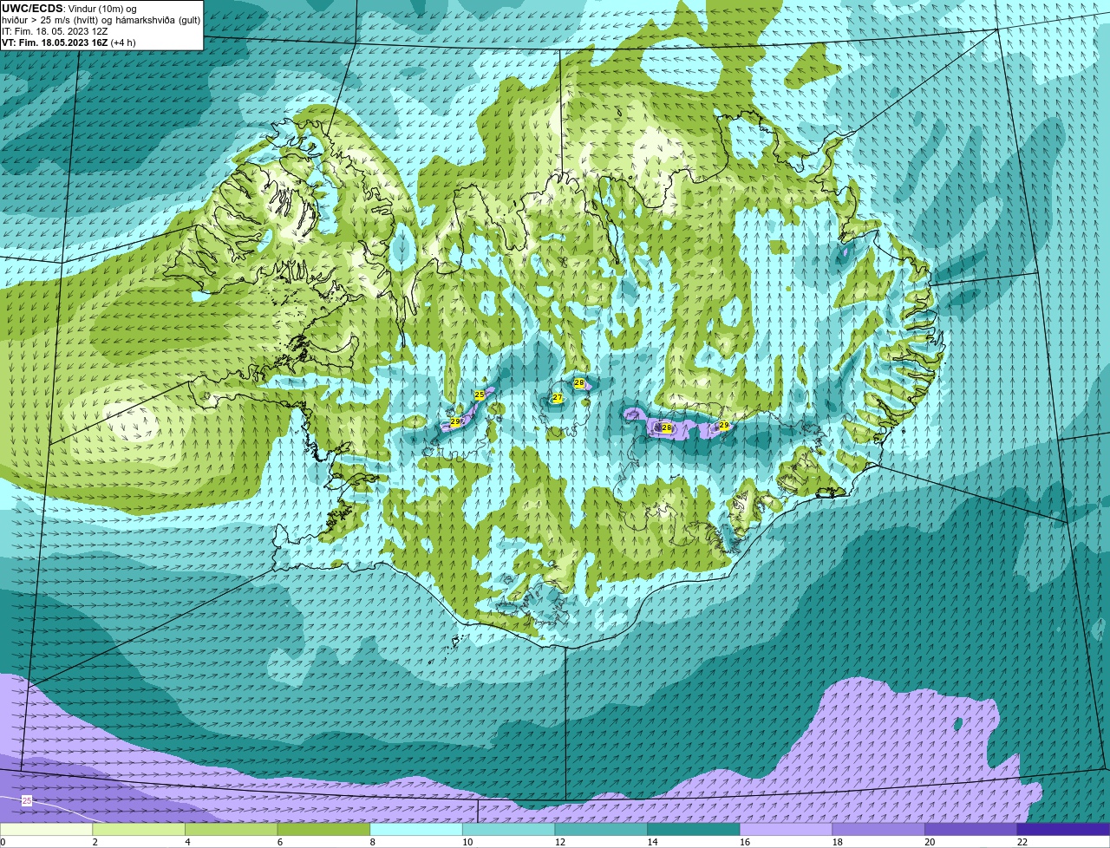The image size is (1110, 848).
Task: Click the olive green 6–8 m/s legend swatch
Action: (323, 830)
